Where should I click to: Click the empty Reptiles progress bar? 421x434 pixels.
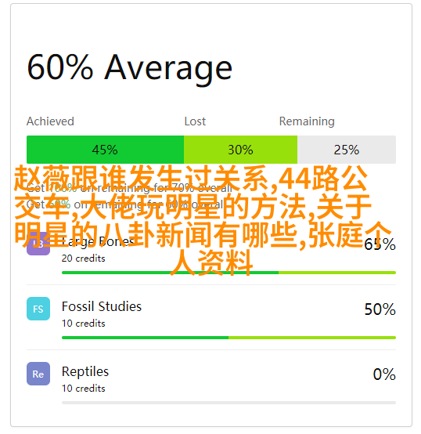pyautogui.click(x=228, y=403)
